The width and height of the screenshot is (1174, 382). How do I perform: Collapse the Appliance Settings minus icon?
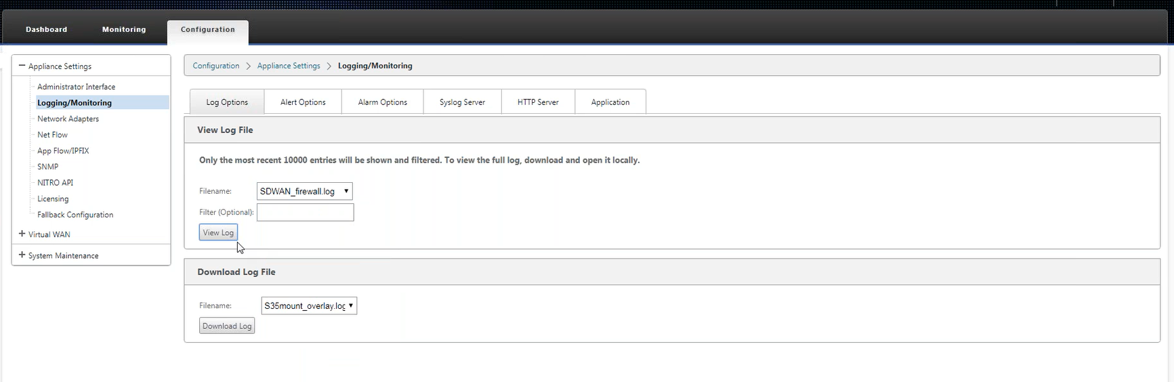coord(22,66)
